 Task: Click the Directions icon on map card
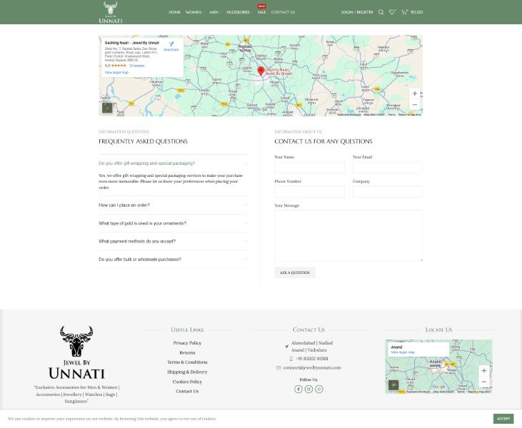point(171,46)
